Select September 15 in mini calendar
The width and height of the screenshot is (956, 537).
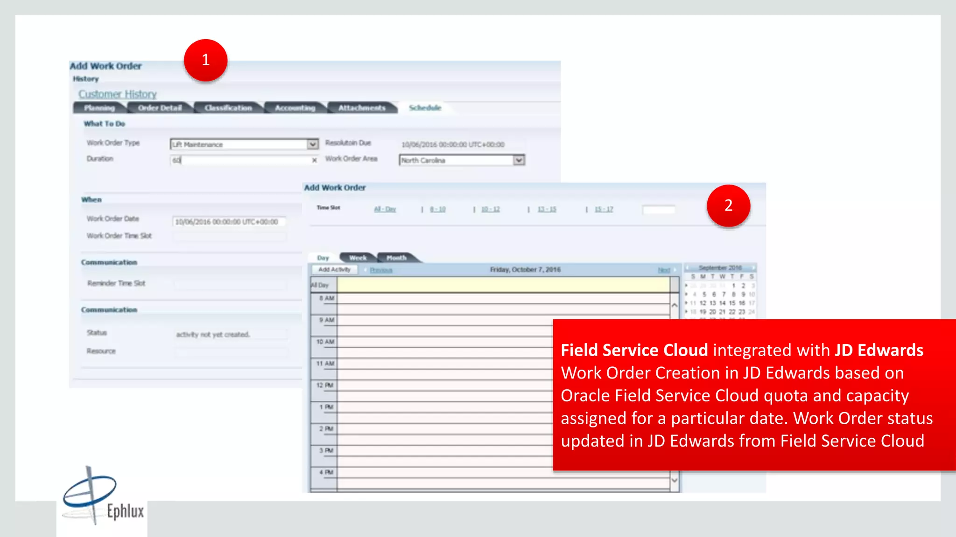click(x=732, y=303)
